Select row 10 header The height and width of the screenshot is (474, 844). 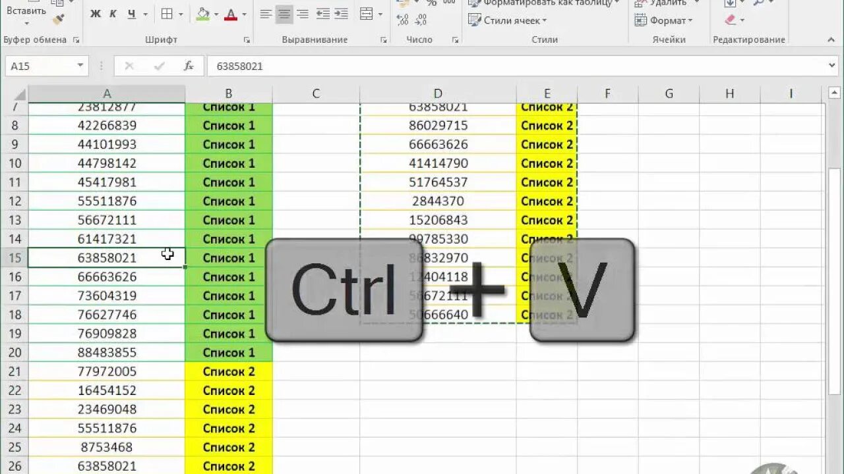click(16, 163)
